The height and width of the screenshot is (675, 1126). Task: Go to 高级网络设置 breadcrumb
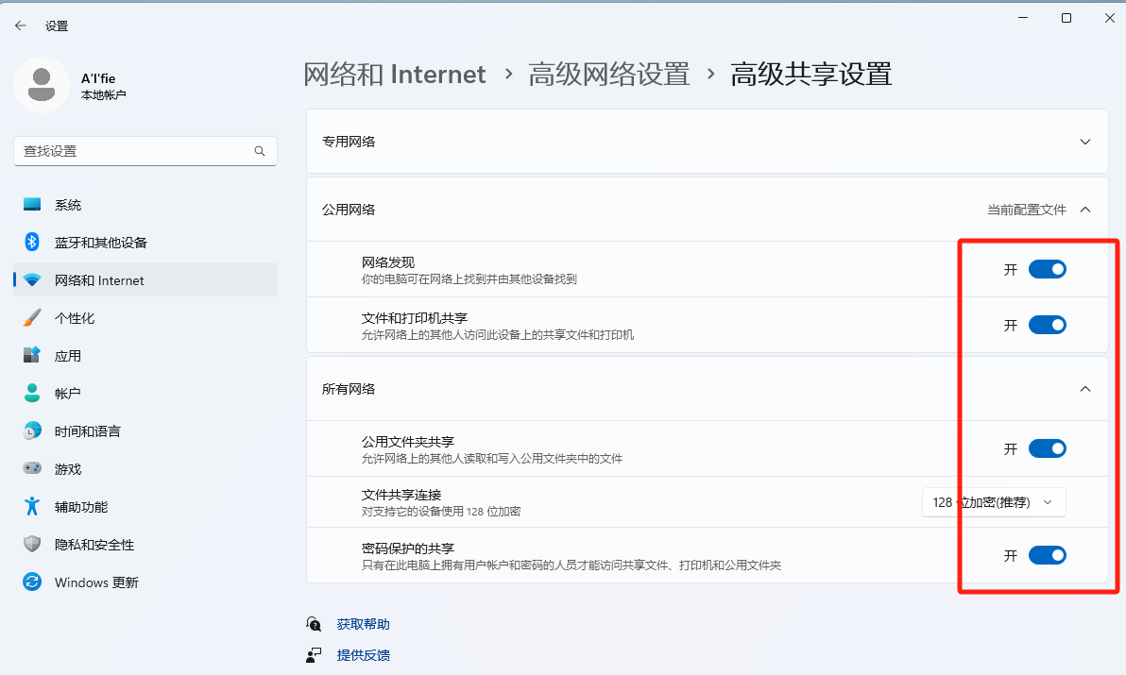point(609,74)
